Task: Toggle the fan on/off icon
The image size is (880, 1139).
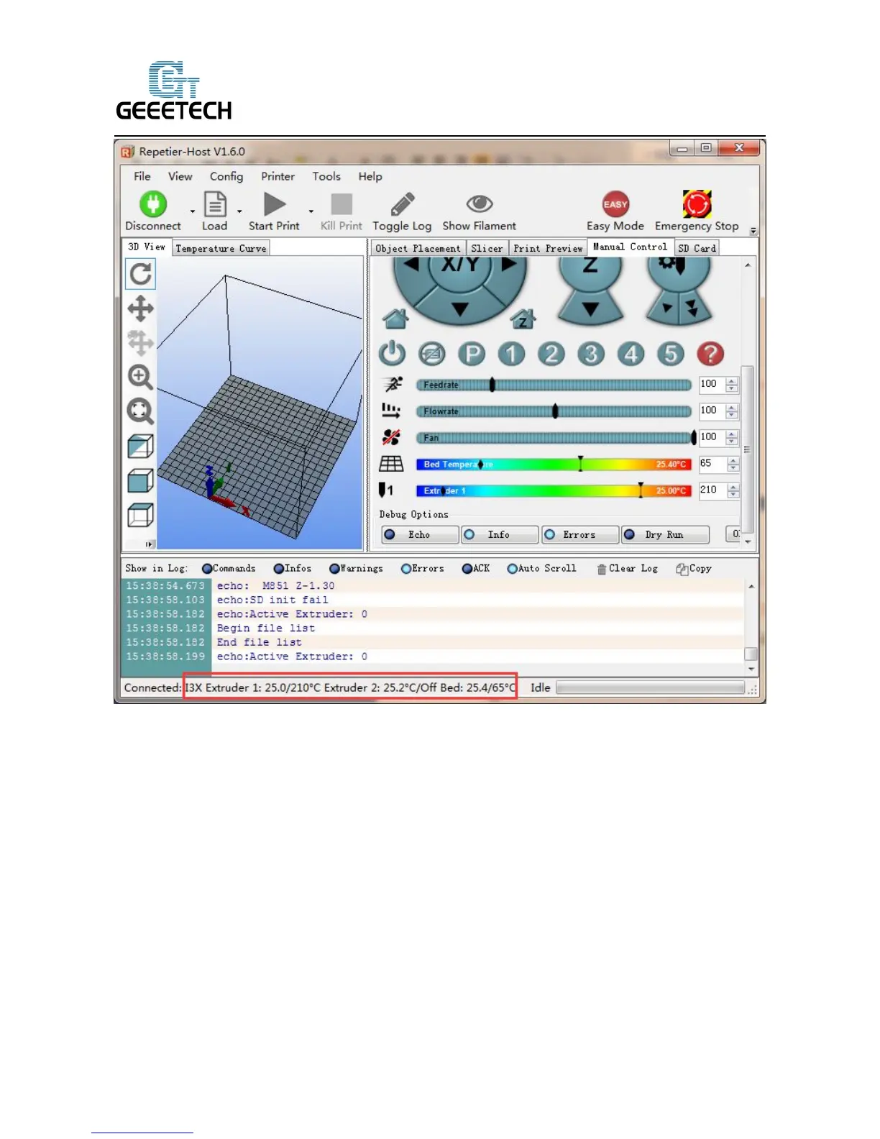Action: coord(391,437)
